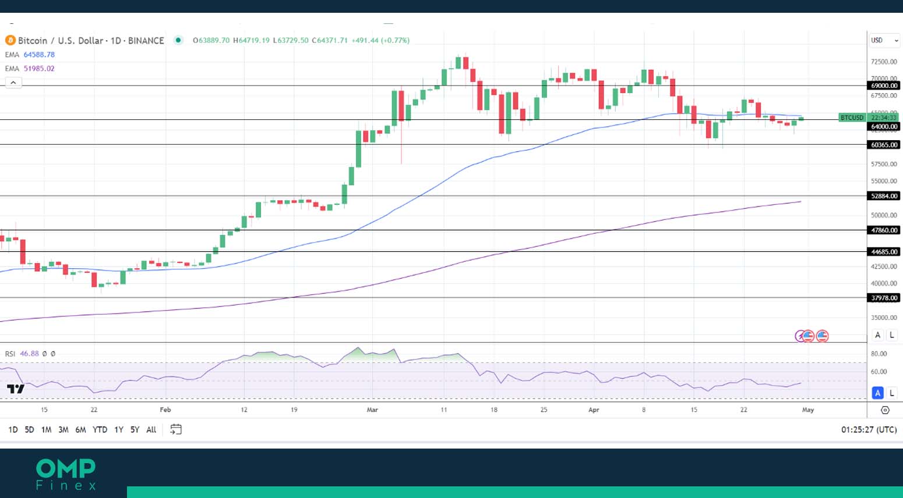This screenshot has width=903, height=498.
Task: Click the green market status dot
Action: (179, 40)
